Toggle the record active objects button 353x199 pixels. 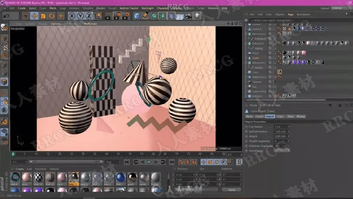[x=181, y=162]
